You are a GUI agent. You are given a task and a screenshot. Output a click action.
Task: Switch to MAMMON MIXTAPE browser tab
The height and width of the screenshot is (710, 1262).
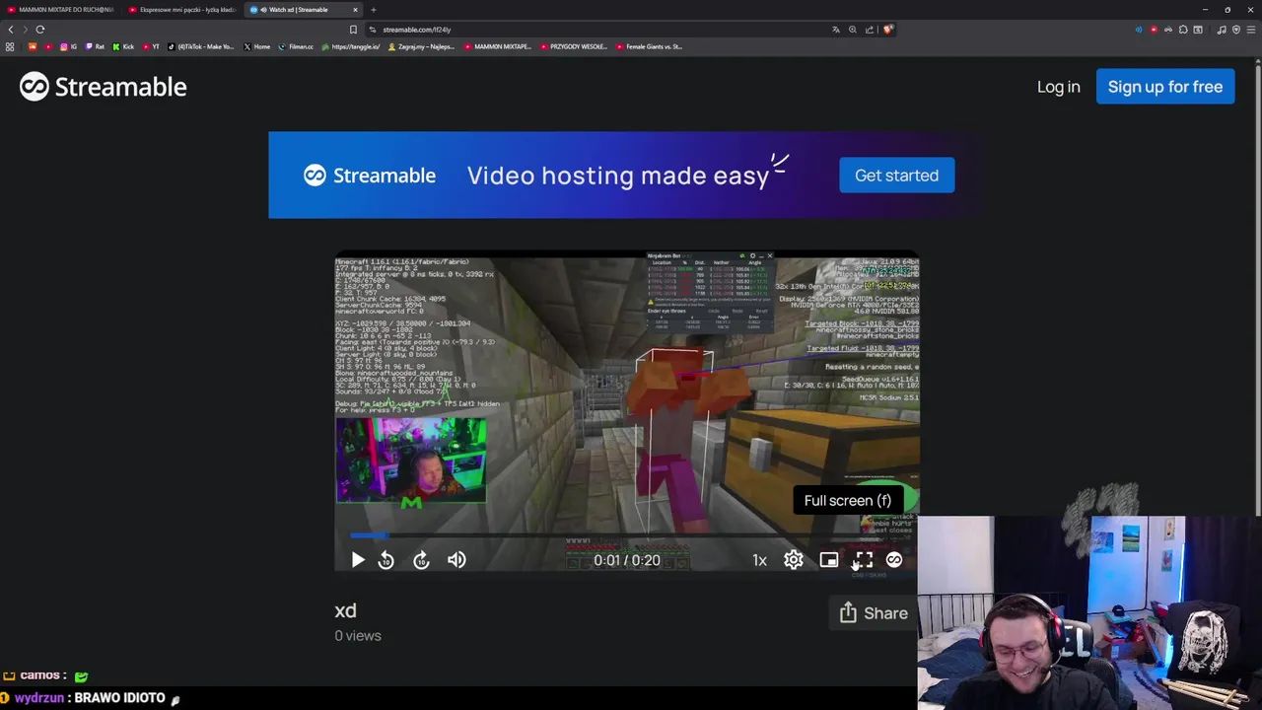point(61,10)
